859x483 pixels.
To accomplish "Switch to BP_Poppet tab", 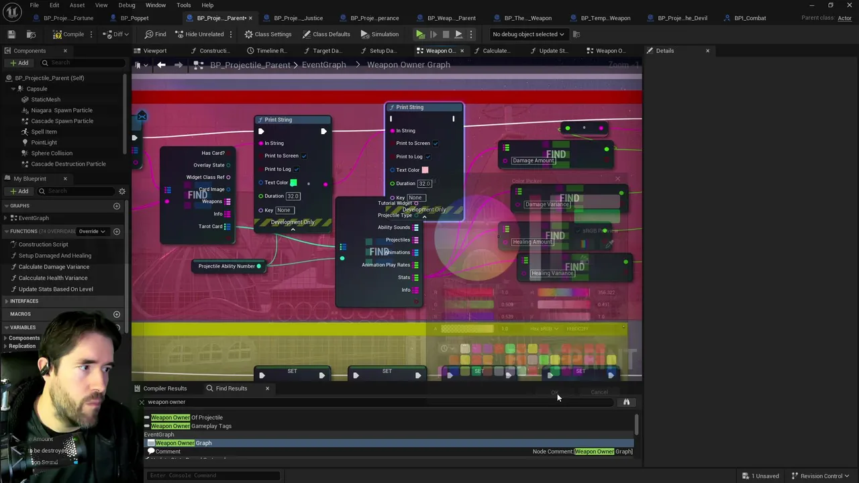I will 134,18.
